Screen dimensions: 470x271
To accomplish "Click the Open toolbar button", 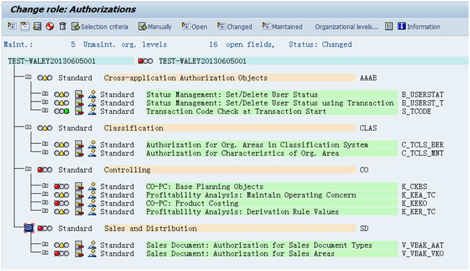I will (x=194, y=26).
